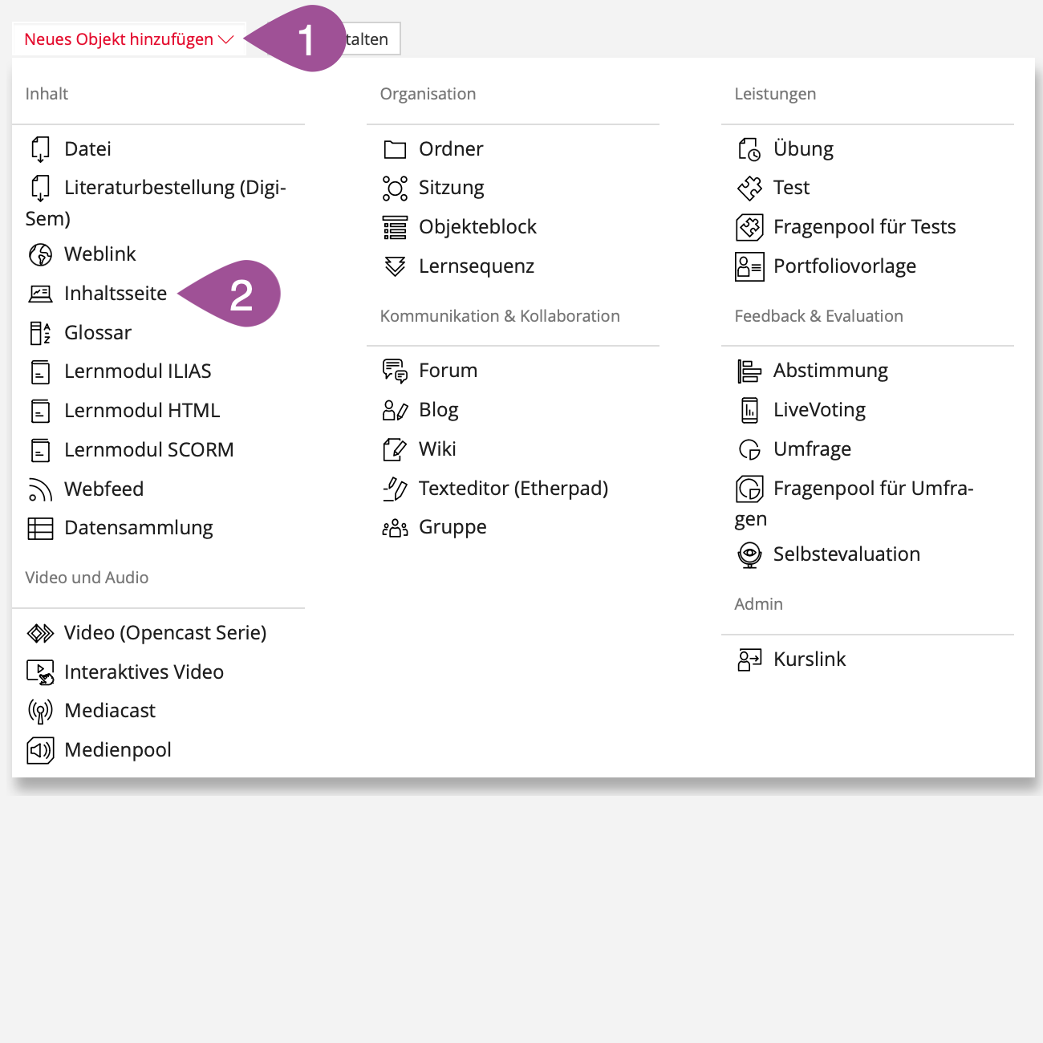Select Video (Opencast Serie) item
The image size is (1043, 1043).
(x=164, y=633)
